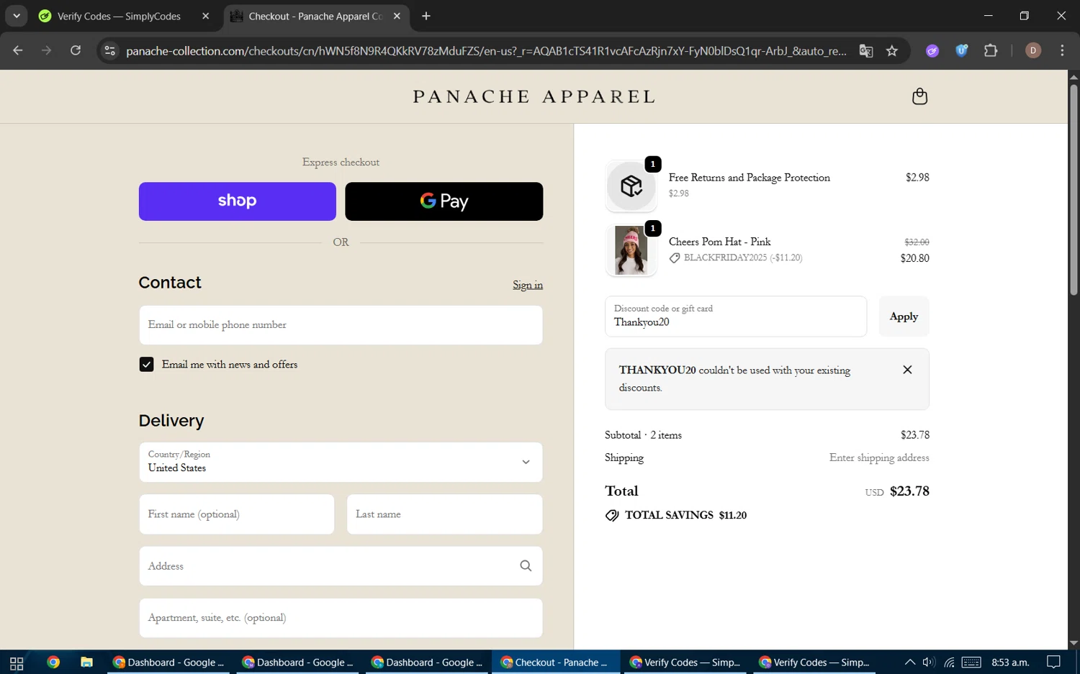Viewport: 1080px width, 674px height.
Task: Open the last Verify Codes taskbar window
Action: (814, 662)
